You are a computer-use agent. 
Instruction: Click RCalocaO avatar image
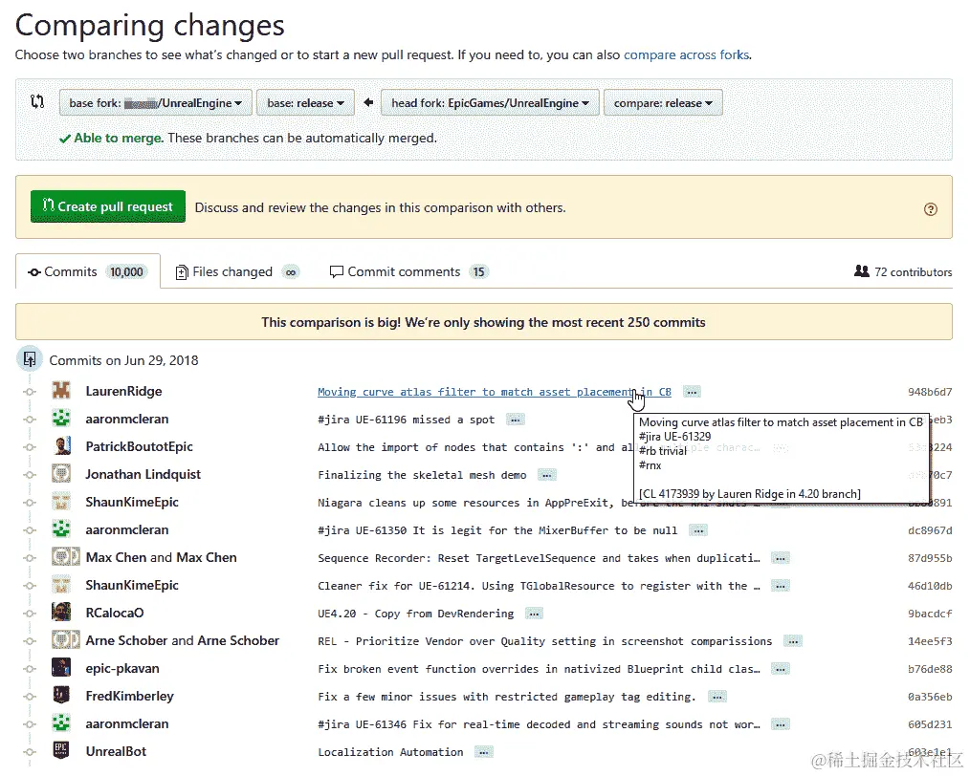(61, 613)
